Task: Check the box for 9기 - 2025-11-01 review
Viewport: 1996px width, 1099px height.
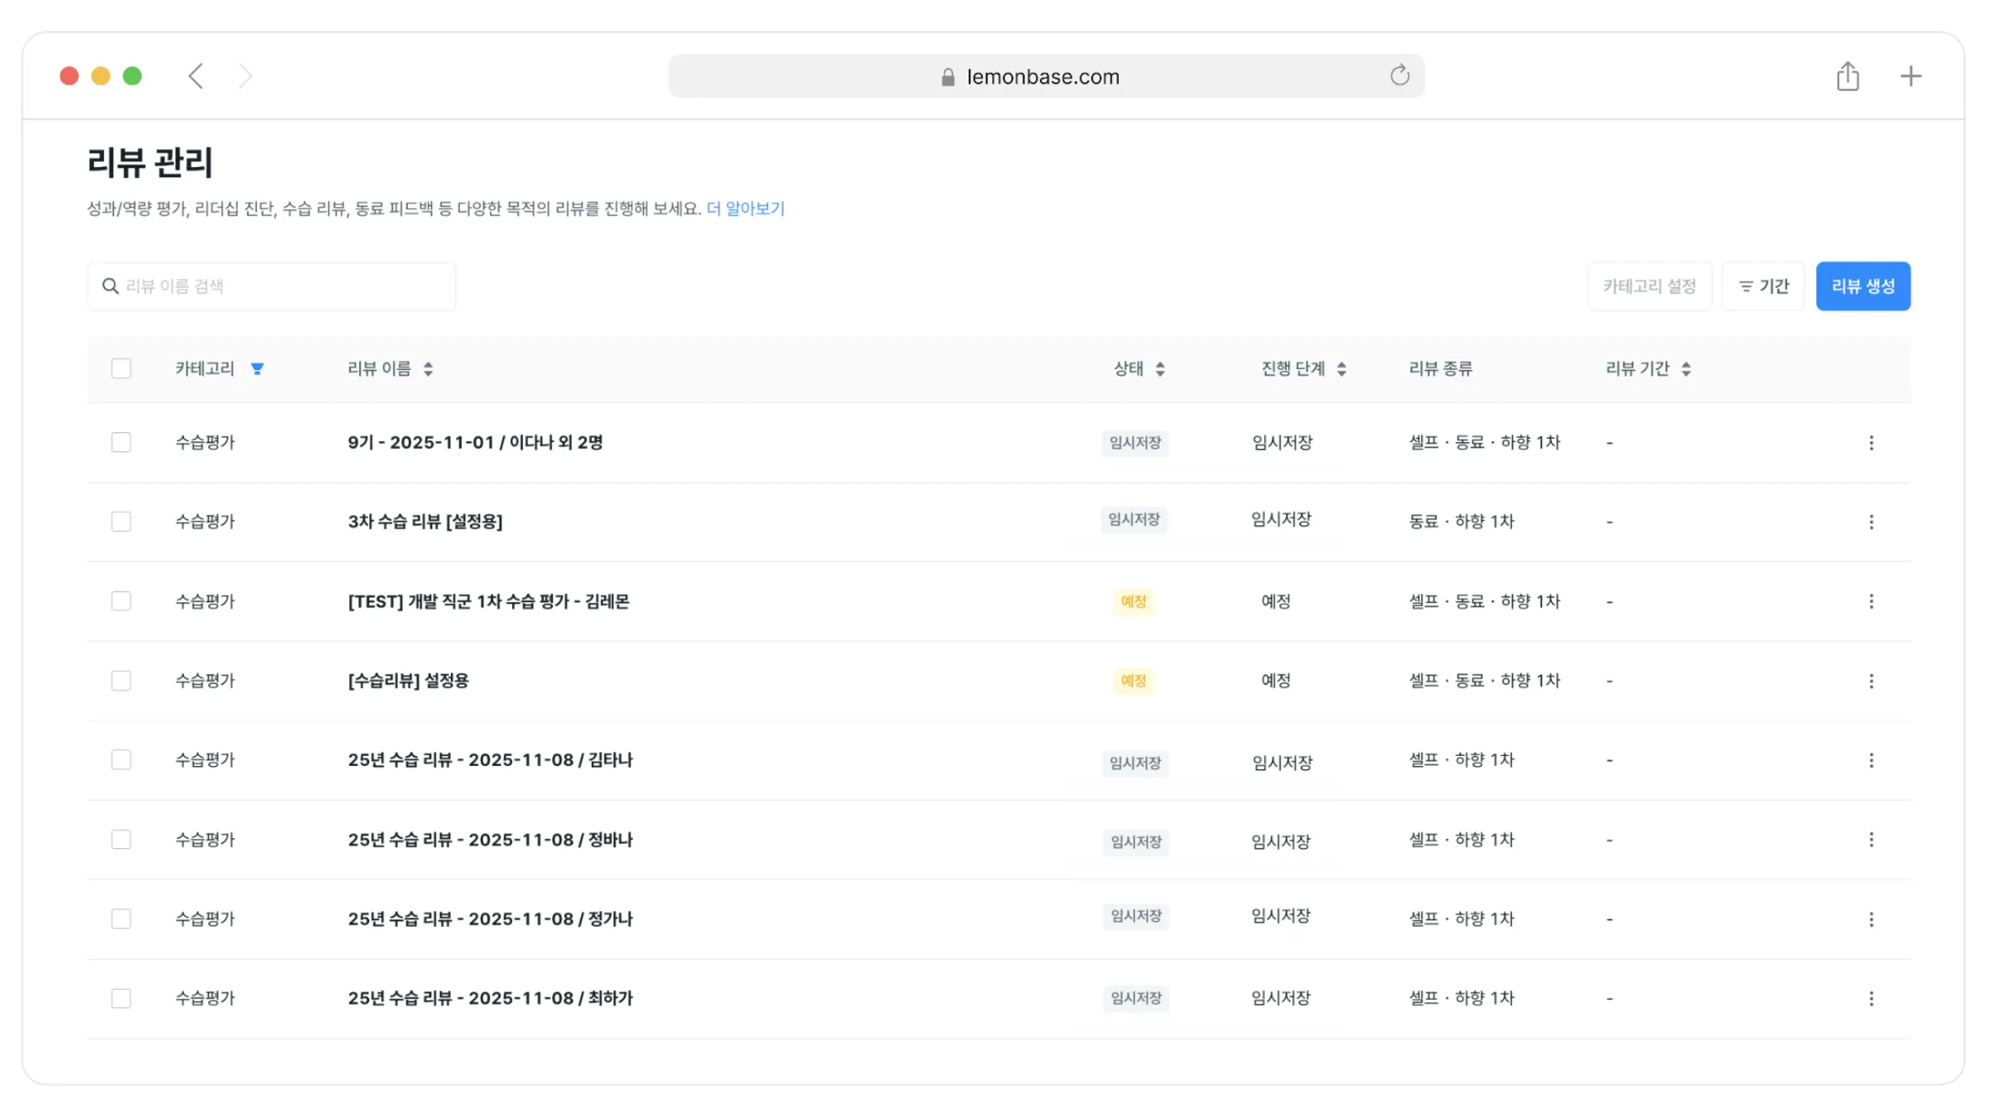Action: coord(121,442)
